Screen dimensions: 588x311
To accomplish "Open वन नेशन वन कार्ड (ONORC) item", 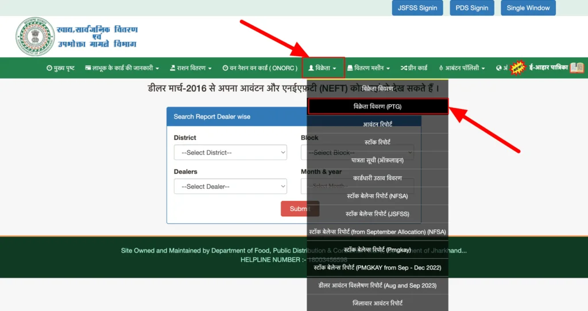I will click(x=260, y=68).
